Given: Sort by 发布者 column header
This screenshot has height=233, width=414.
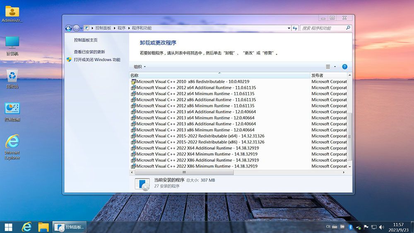Looking at the screenshot, I should pos(328,75).
